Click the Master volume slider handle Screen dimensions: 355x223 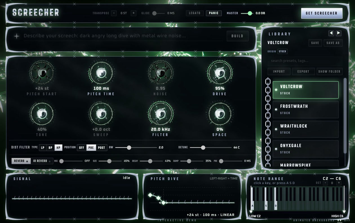[250, 13]
